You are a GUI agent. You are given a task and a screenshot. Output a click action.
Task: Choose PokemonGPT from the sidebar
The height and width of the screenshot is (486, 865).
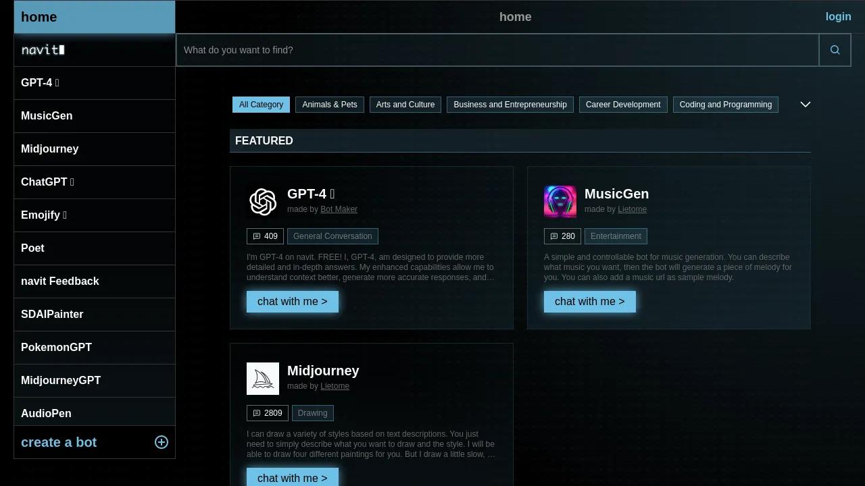coord(95,348)
